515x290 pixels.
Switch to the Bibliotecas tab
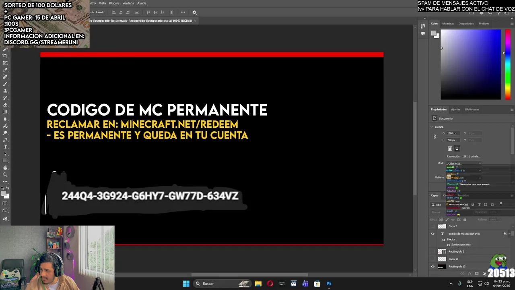click(472, 109)
